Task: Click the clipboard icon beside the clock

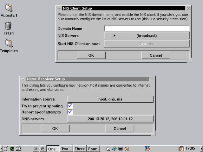Action: tap(181, 149)
